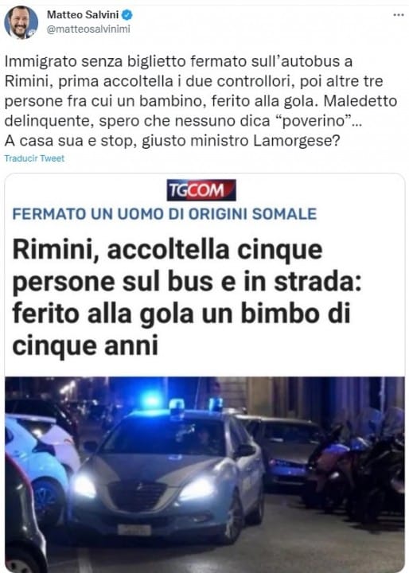Open Matteo Salvini's profile avatar
The height and width of the screenshot is (573, 409).
pyautogui.click(x=21, y=22)
